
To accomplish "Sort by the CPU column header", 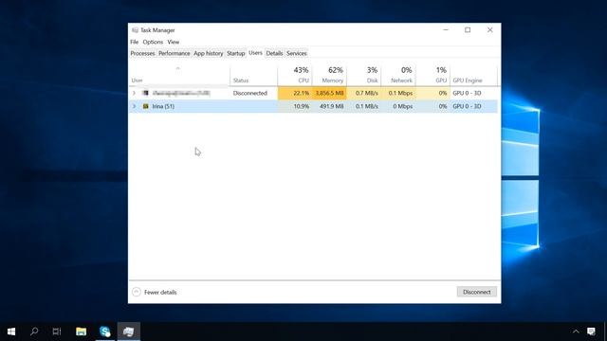I will pyautogui.click(x=295, y=75).
